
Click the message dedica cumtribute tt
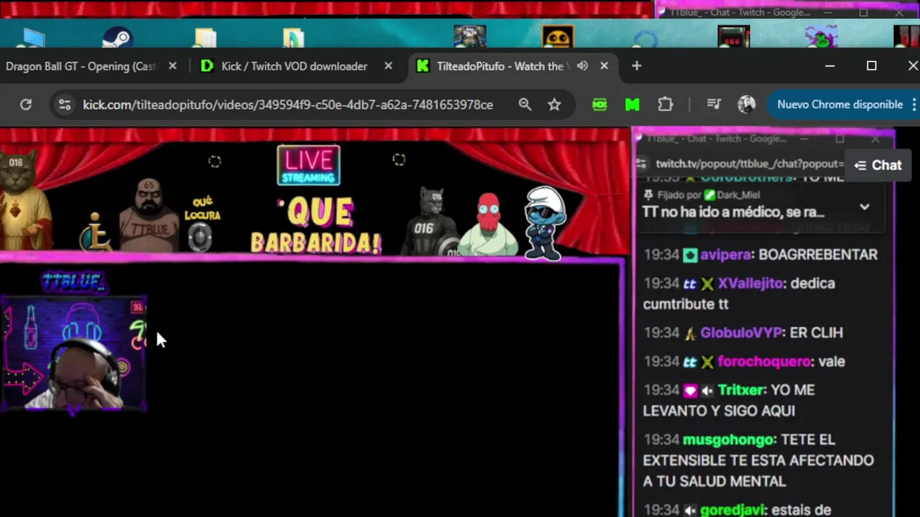739,294
